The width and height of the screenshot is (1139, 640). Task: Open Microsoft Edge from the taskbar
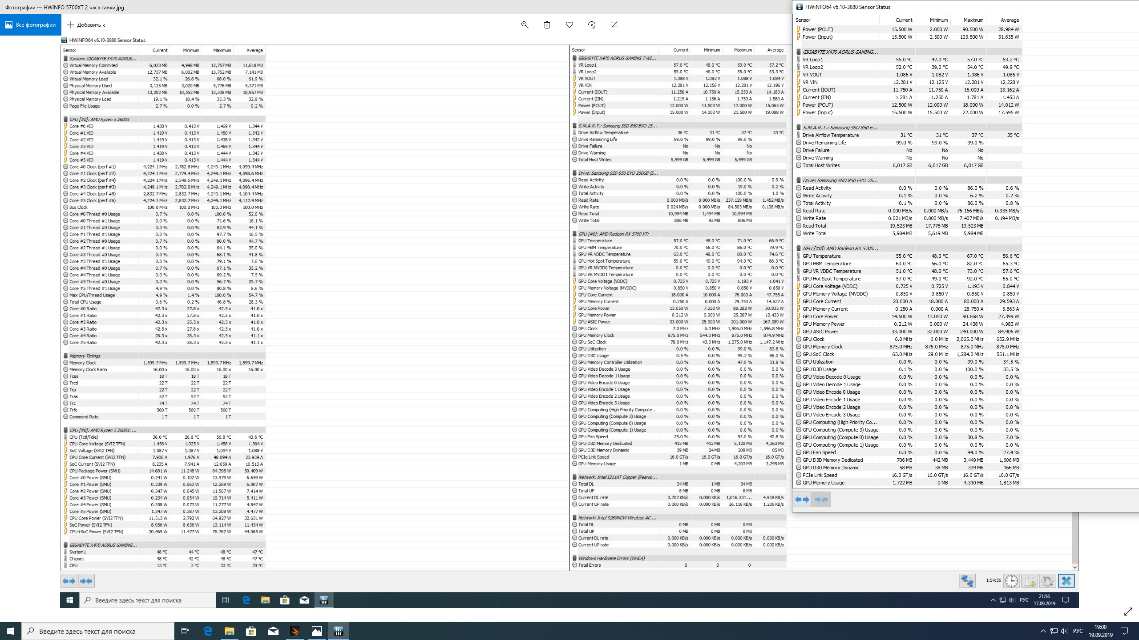pos(208,631)
